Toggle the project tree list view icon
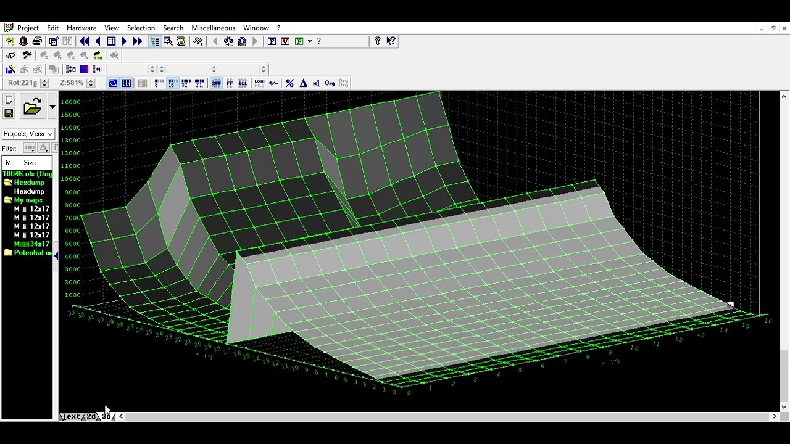This screenshot has height=444, width=790. pyautogui.click(x=154, y=41)
